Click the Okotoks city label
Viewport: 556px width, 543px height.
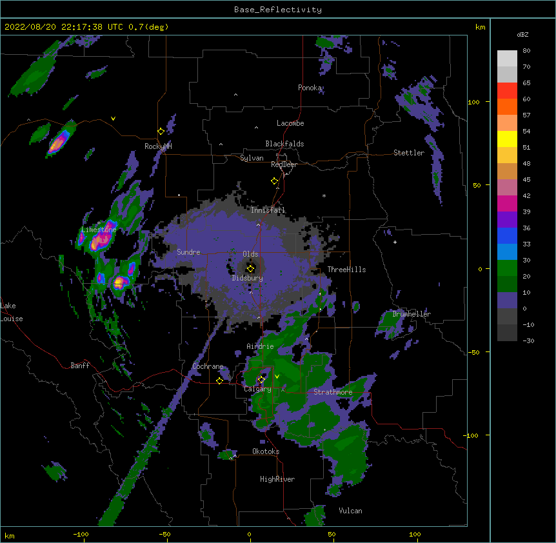266,451
